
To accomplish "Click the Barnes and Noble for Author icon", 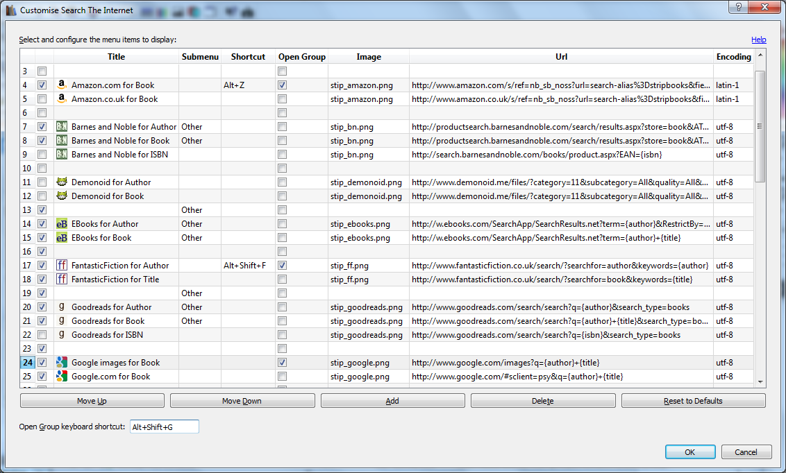I will pyautogui.click(x=62, y=127).
